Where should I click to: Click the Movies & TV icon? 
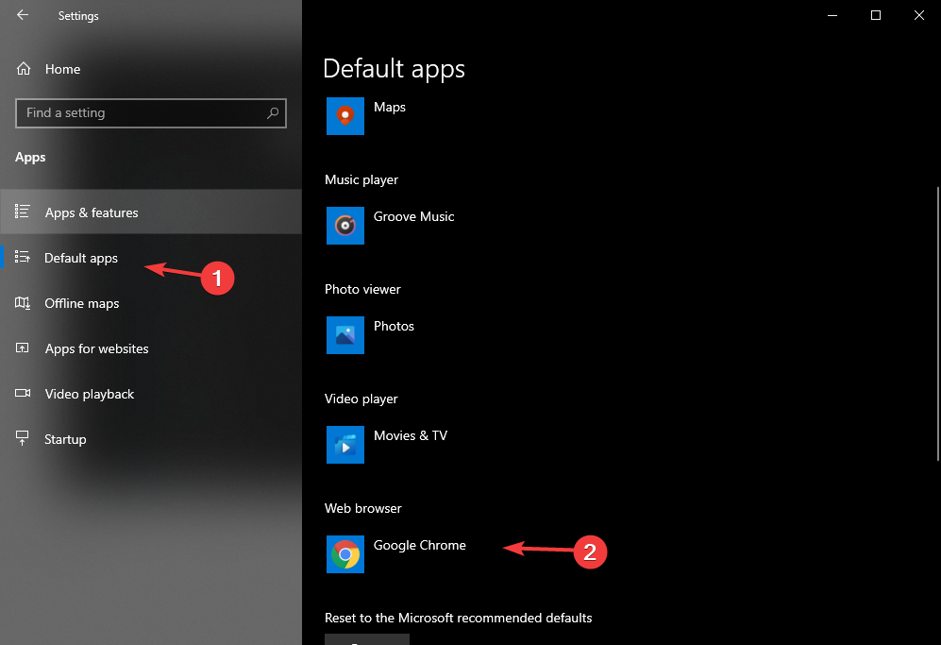pos(344,445)
